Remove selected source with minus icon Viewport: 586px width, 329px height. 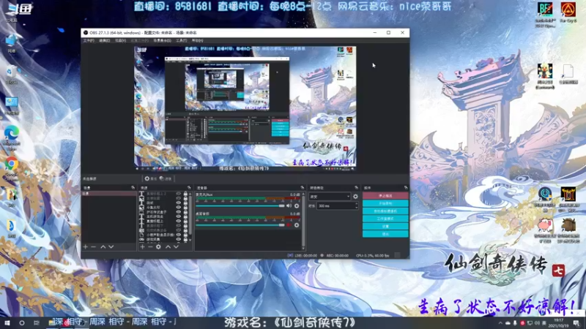pyautogui.click(x=150, y=246)
